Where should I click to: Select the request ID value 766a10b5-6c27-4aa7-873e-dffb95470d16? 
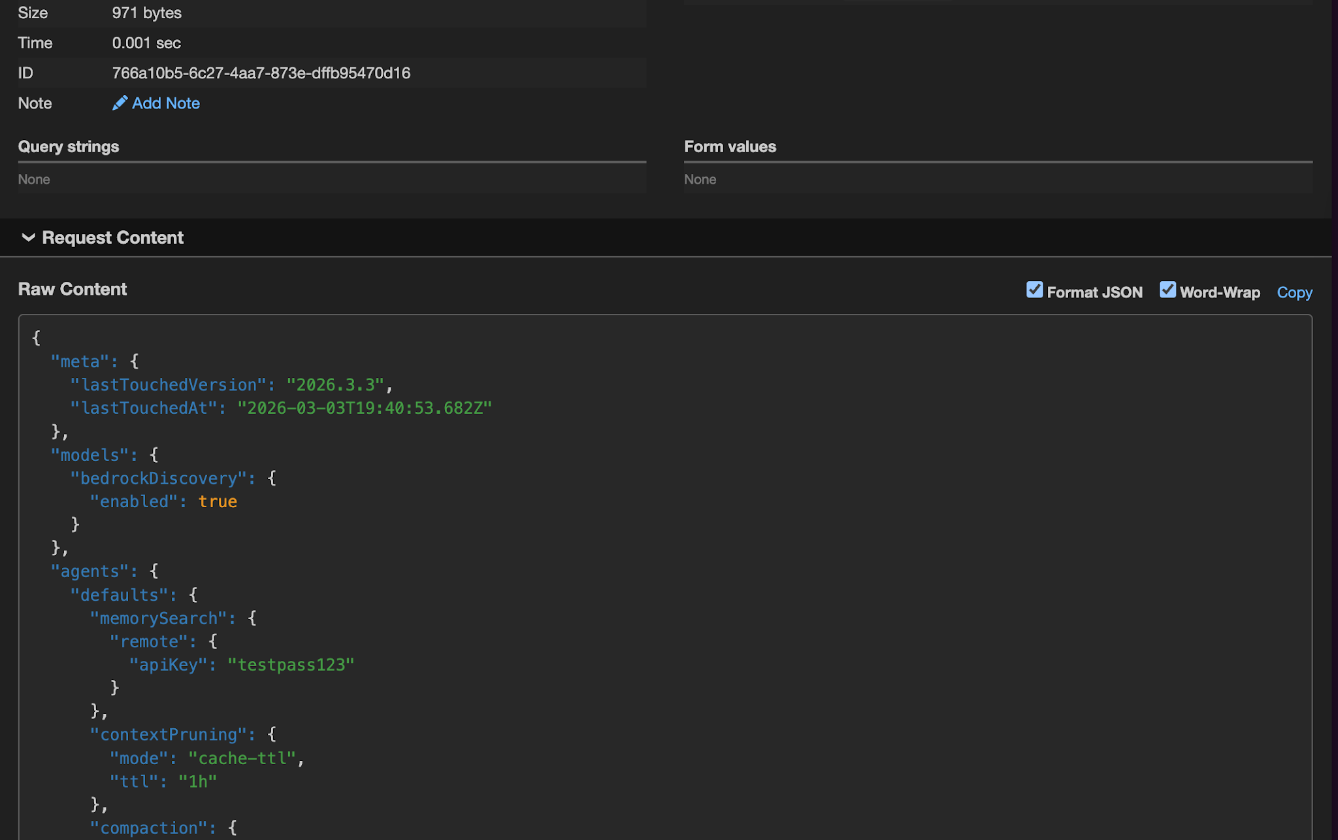261,73
